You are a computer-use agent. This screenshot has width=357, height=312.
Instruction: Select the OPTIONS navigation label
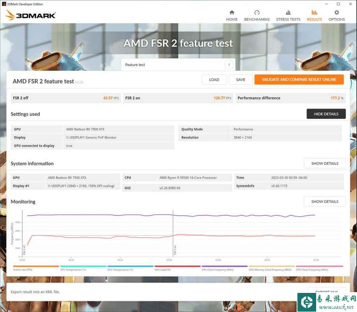pos(336,19)
